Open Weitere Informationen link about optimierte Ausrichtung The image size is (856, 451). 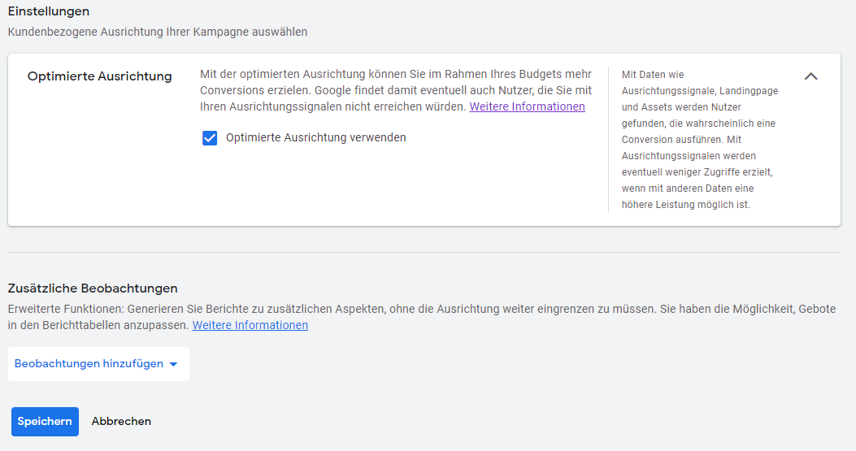527,106
